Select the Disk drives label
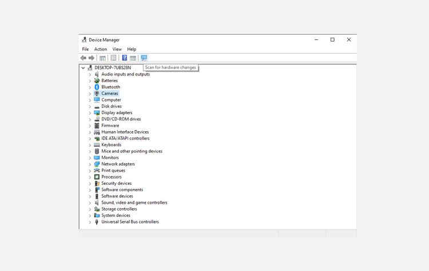Image resolution: width=429 pixels, height=271 pixels. point(112,106)
